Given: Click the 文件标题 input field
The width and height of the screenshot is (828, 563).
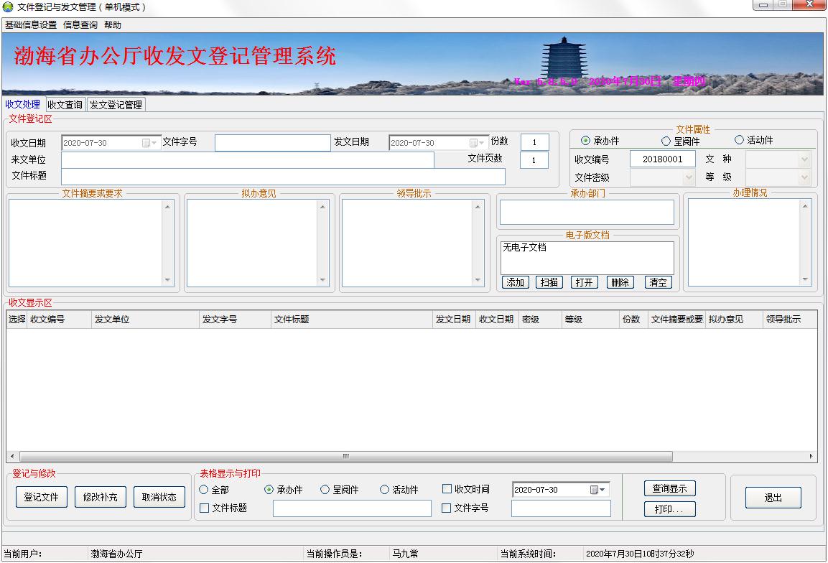Looking at the screenshot, I should [283, 177].
